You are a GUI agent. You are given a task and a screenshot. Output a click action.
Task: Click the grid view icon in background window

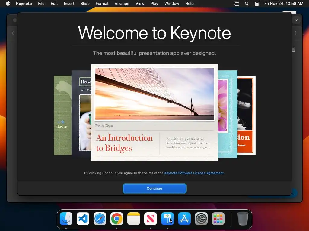[x=293, y=50]
